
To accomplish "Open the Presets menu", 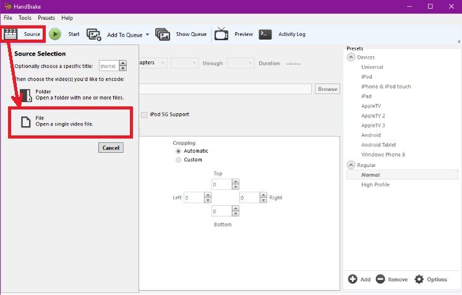I will [46, 18].
